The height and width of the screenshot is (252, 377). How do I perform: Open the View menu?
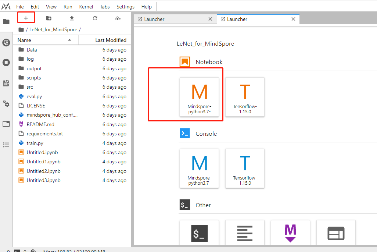pos(51,7)
